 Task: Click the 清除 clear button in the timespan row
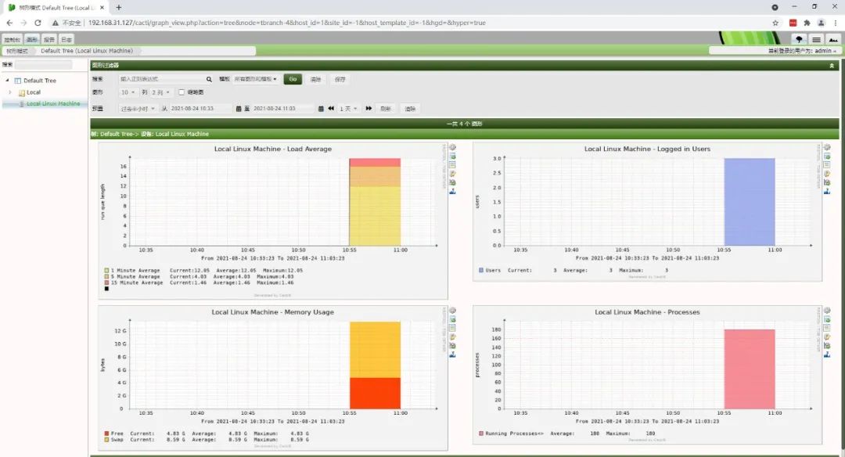tap(410, 109)
